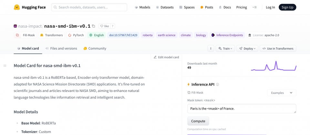310x135 pixels.
Task: Open Posts in top navigation
Action: (x=207, y=7)
